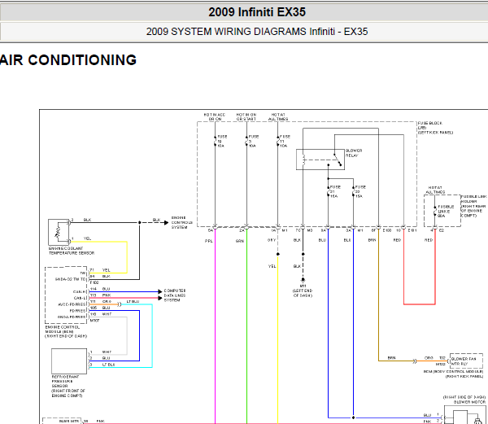488x424 pixels.
Task: Click the refrigerant pressure sensor box
Action: [69, 361]
